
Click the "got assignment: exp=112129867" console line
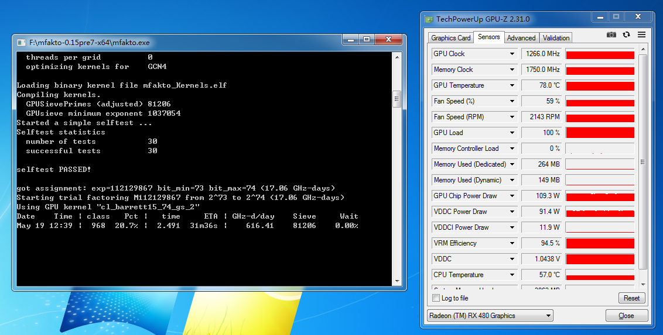point(176,188)
